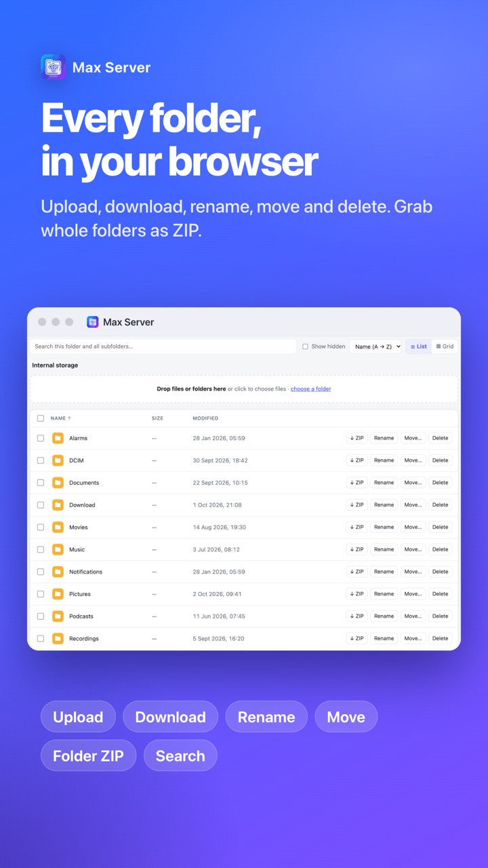Download Movies folder as ZIP
This screenshot has height=868, width=488.
tap(357, 527)
